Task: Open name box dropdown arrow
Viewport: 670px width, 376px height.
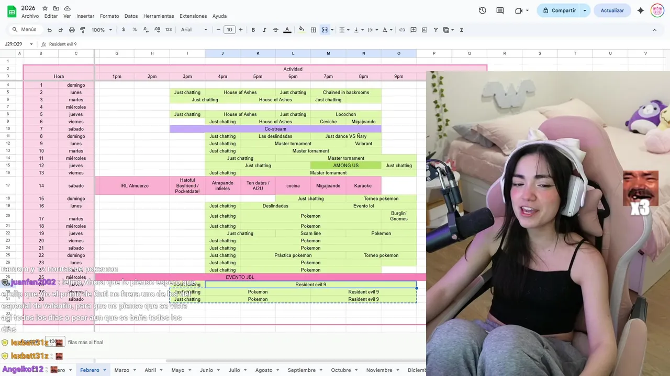Action: tap(31, 44)
